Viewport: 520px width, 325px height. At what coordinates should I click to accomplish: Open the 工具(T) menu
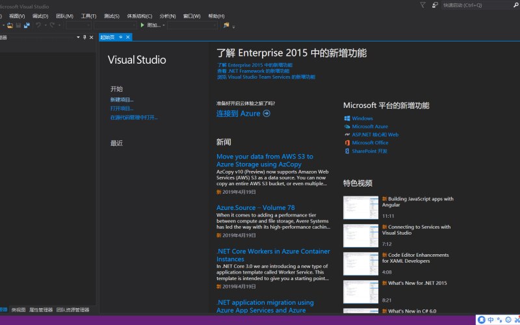(88, 16)
